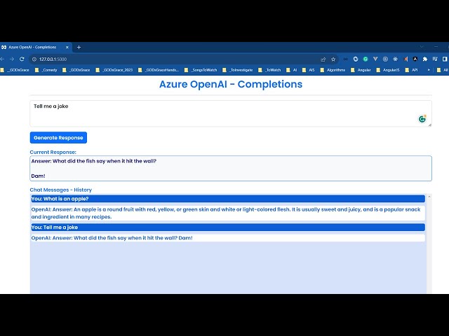Open the API bookmark folder
Screen dimensions: 449x336
pos(411,70)
